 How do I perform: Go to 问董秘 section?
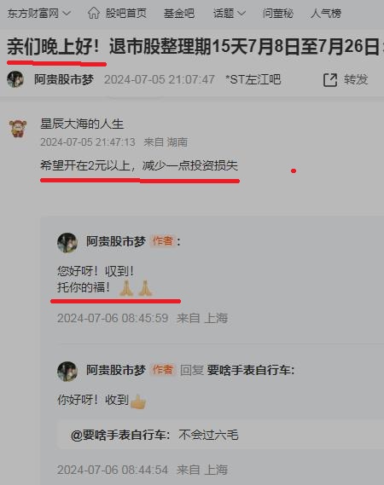pos(278,14)
